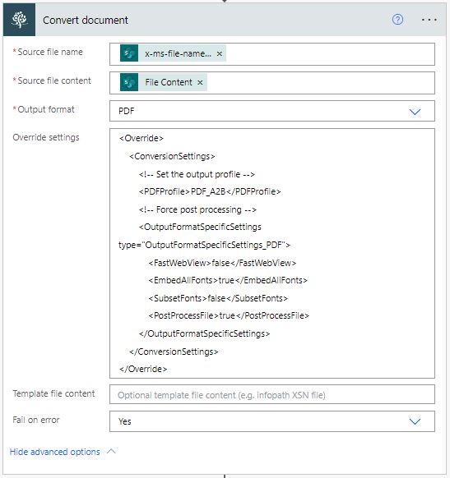
Task: Expand the Fail on error dropdown
Action: point(272,421)
